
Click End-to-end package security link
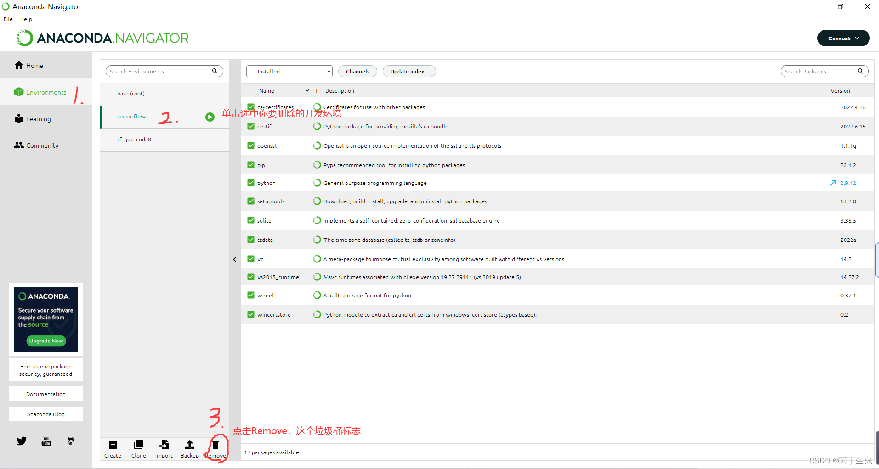(46, 370)
